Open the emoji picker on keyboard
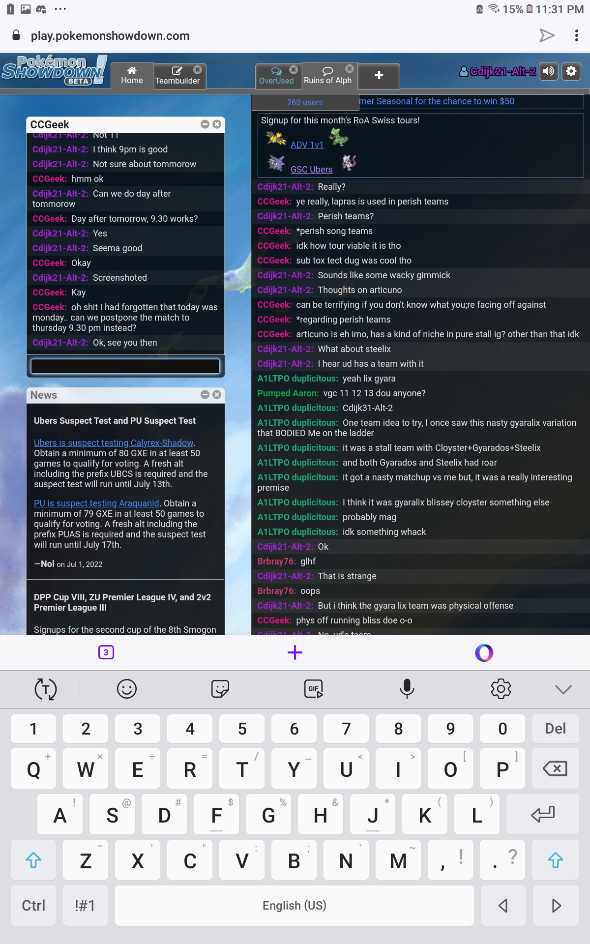The image size is (590, 944). tap(126, 689)
